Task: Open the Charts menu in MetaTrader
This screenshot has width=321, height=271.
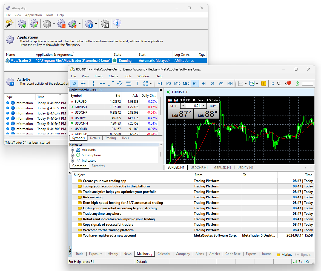Action: tap(113, 76)
